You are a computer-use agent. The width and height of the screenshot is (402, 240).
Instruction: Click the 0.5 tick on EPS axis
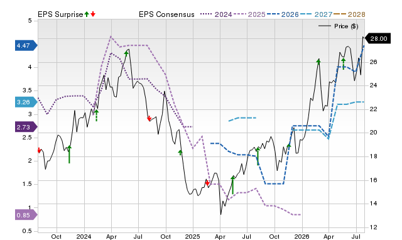coord(27,231)
